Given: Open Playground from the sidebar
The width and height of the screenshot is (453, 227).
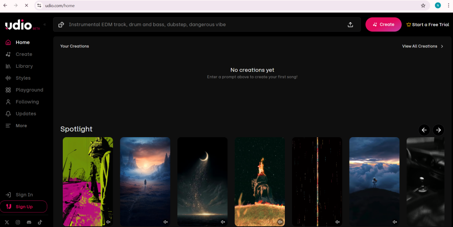Looking at the screenshot, I should pos(29,90).
